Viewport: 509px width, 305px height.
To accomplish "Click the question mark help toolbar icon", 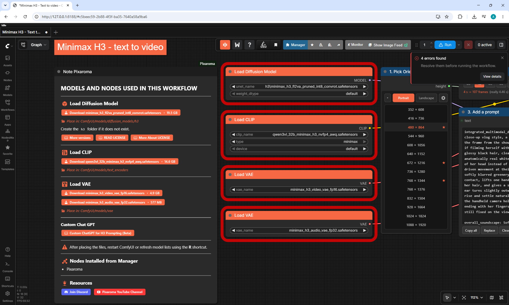I will click(x=249, y=45).
